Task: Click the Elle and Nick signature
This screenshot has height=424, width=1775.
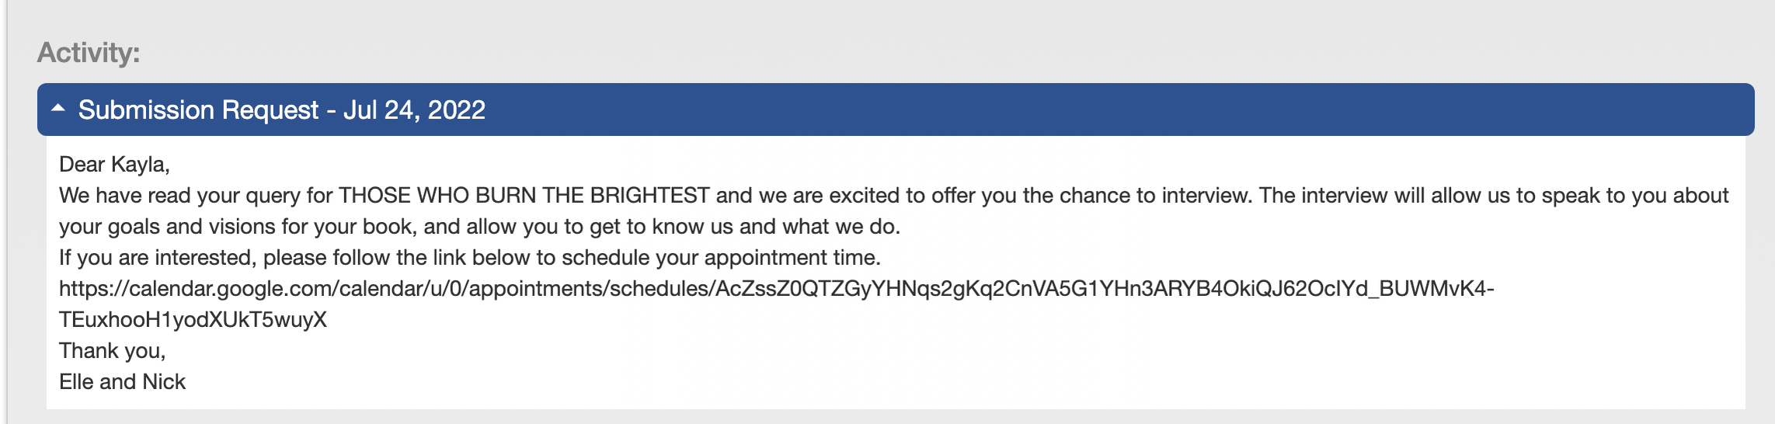Action: pos(123,382)
